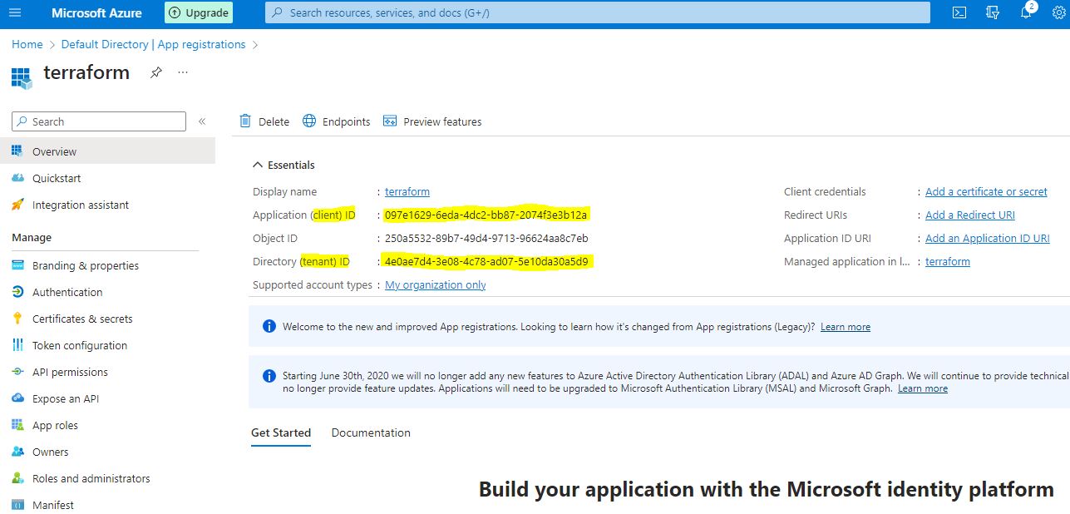
Task: Open API permissions in sidebar
Action: point(70,372)
